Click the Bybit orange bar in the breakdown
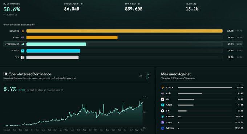The width and height of the screenshot is (247, 134). [72, 38]
